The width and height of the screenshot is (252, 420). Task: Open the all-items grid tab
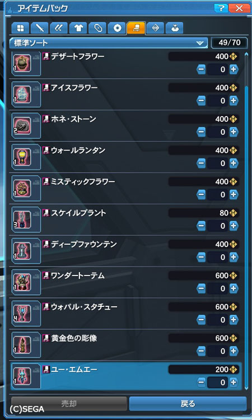pyautogui.click(x=20, y=28)
